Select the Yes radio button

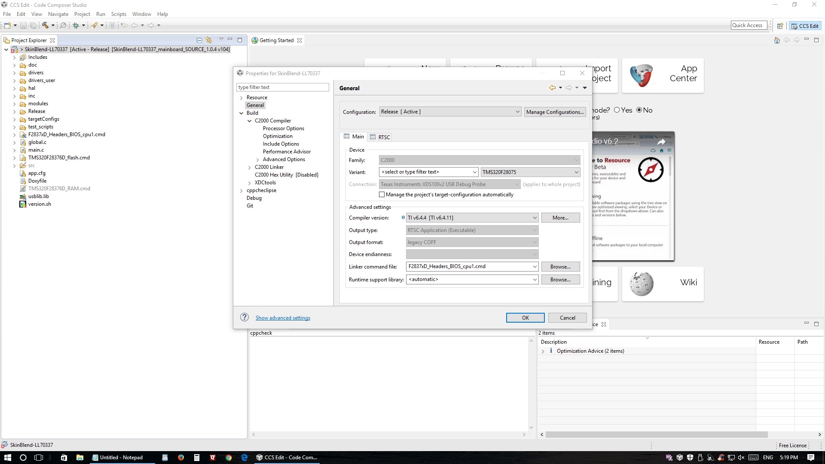click(617, 110)
